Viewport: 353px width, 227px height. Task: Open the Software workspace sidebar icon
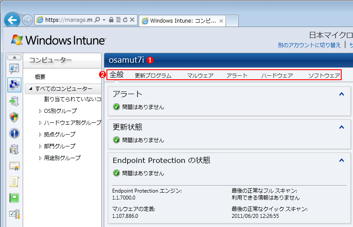14,150
